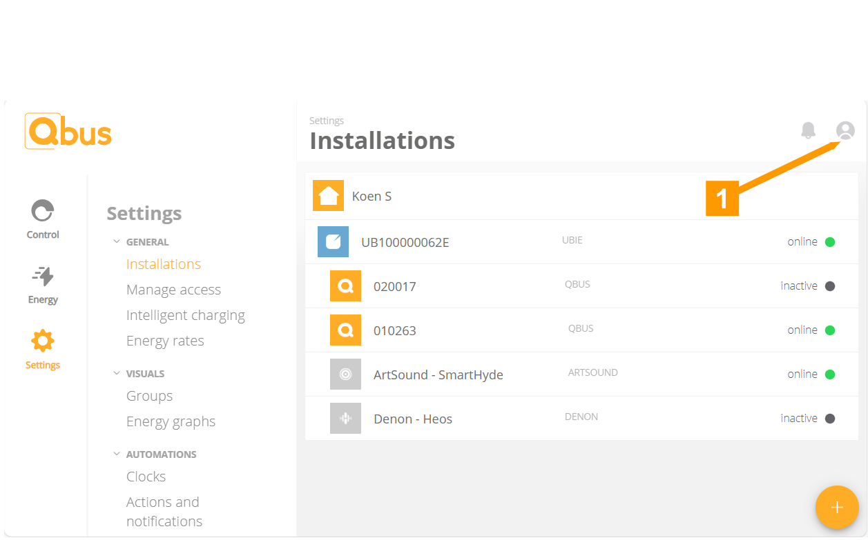Click the UBIE type label
The image size is (868, 540).
click(x=572, y=240)
